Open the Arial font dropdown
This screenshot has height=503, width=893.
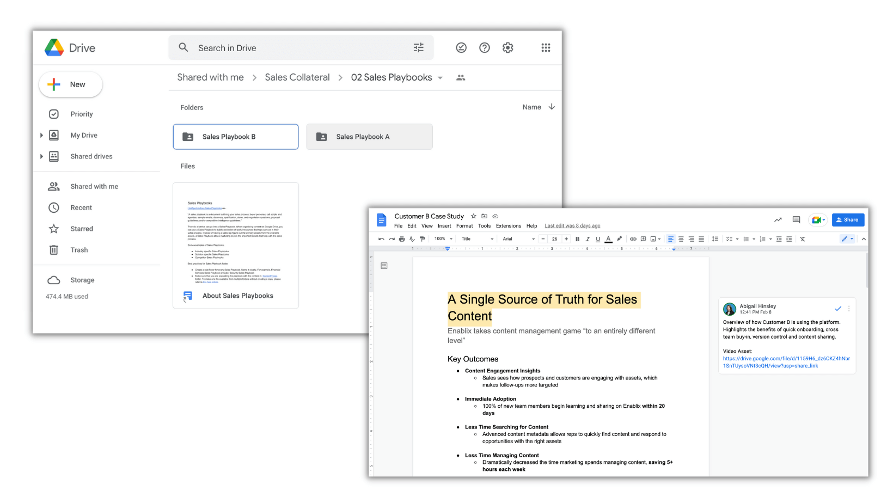[518, 239]
